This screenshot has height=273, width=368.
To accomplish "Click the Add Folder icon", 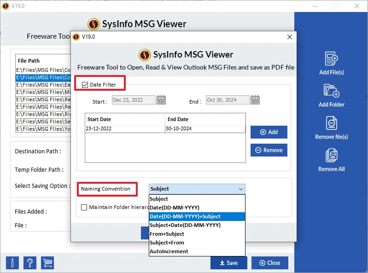I will [x=332, y=91].
